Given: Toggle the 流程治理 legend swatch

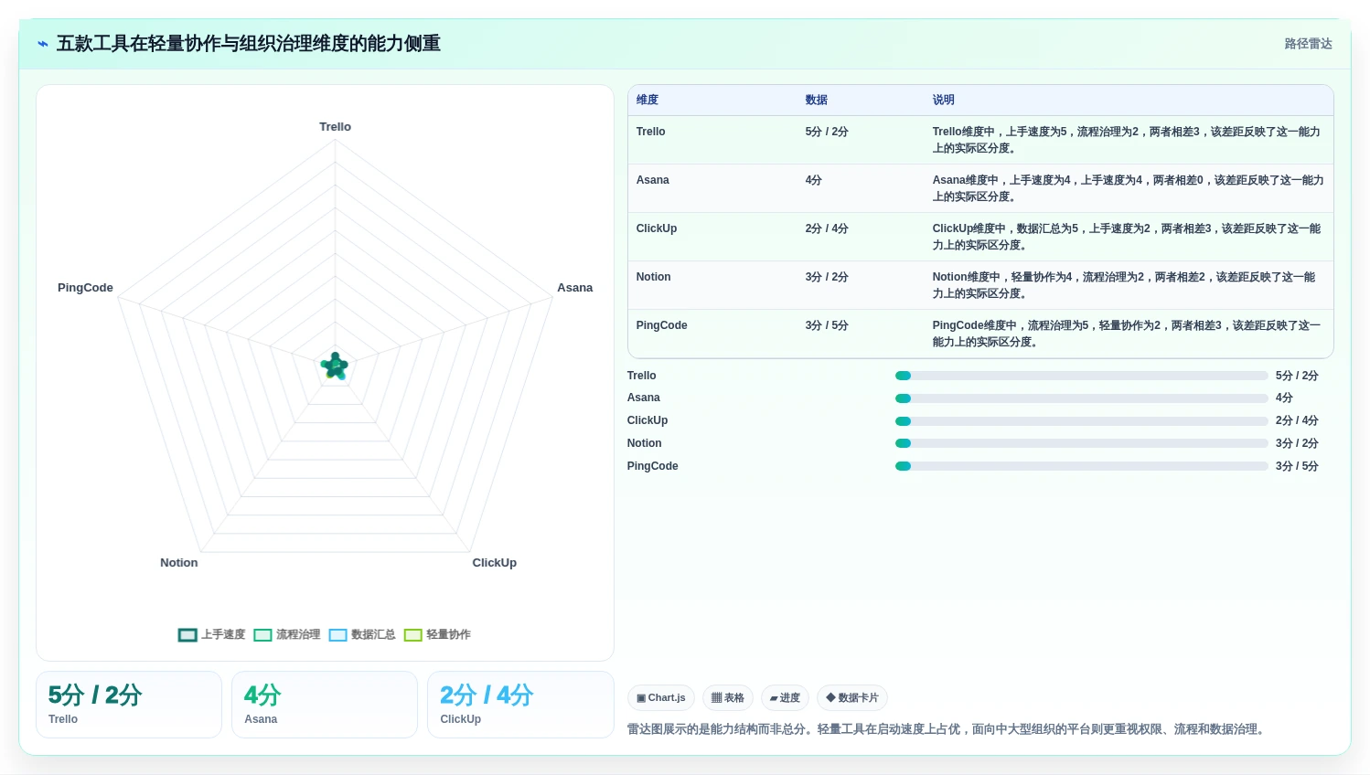Looking at the screenshot, I should point(262,635).
